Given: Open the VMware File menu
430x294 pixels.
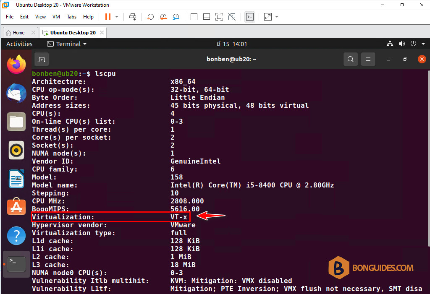Looking at the screenshot, I should [x=10, y=17].
